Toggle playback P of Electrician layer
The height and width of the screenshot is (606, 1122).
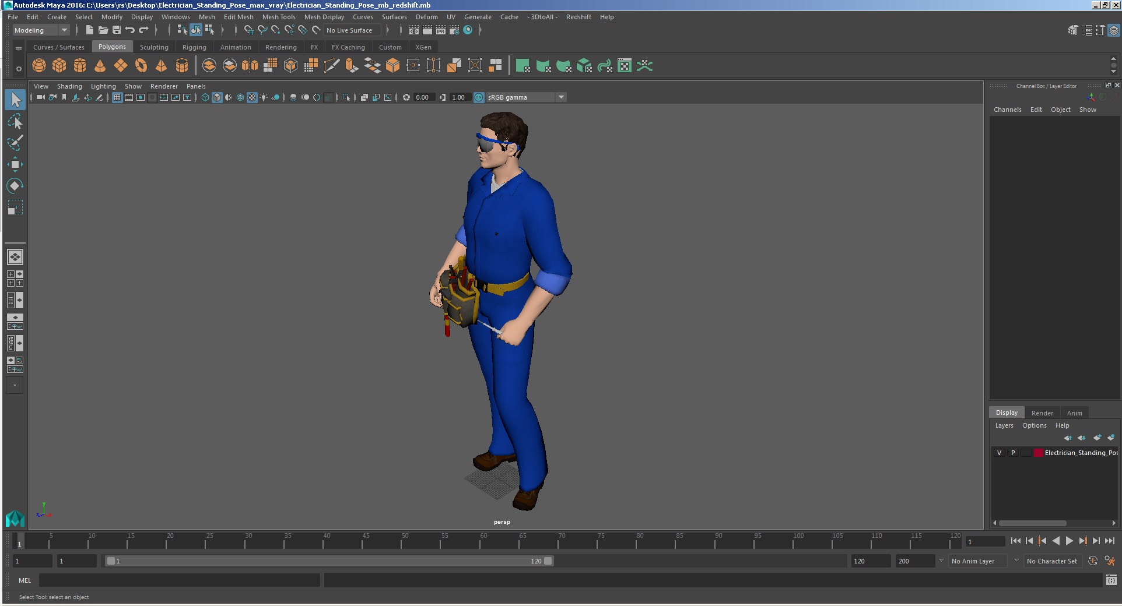[1013, 453]
